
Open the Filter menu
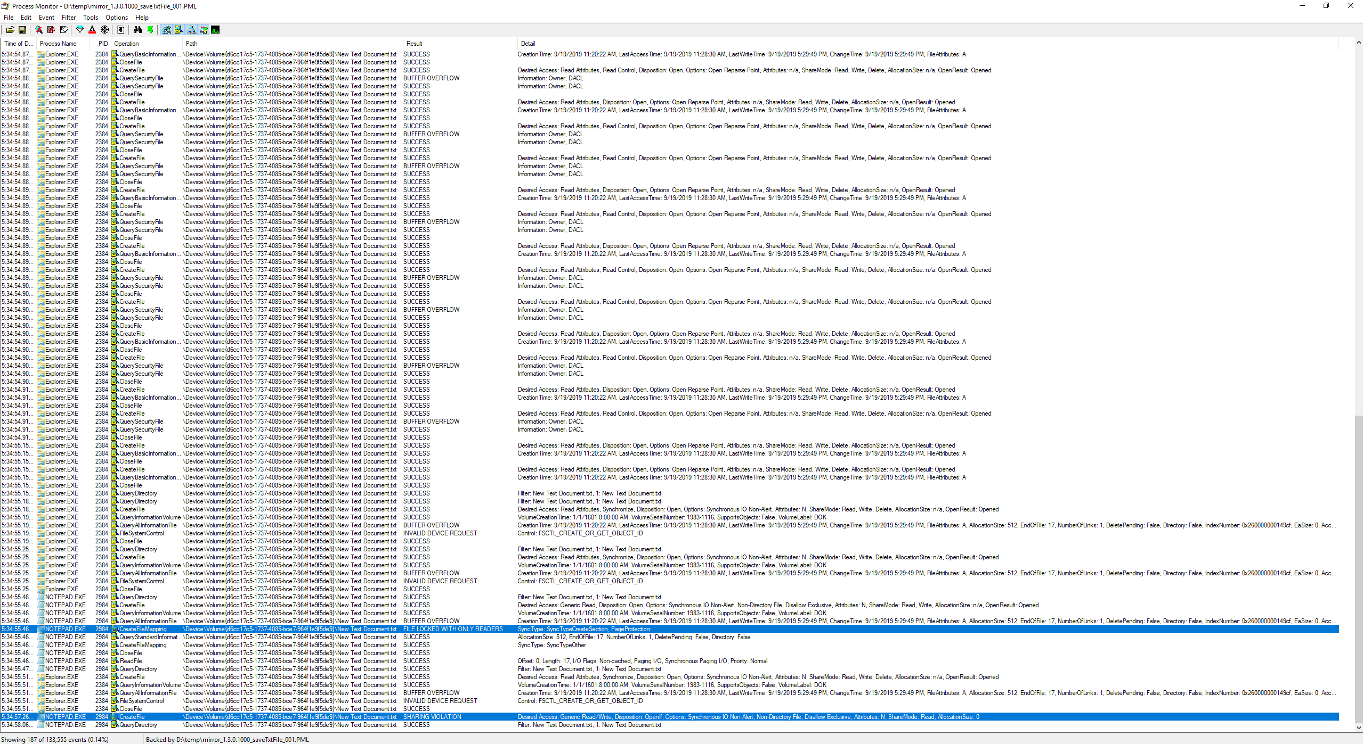(x=68, y=17)
